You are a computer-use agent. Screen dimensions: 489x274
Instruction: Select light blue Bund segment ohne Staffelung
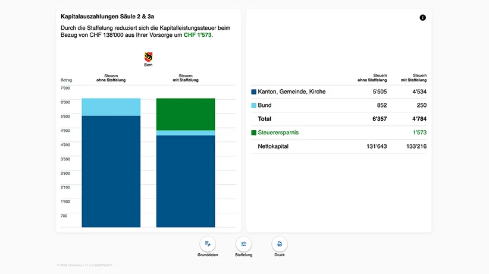click(111, 107)
